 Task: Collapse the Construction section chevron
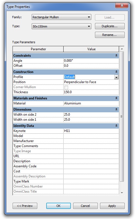[x=116, y=72]
